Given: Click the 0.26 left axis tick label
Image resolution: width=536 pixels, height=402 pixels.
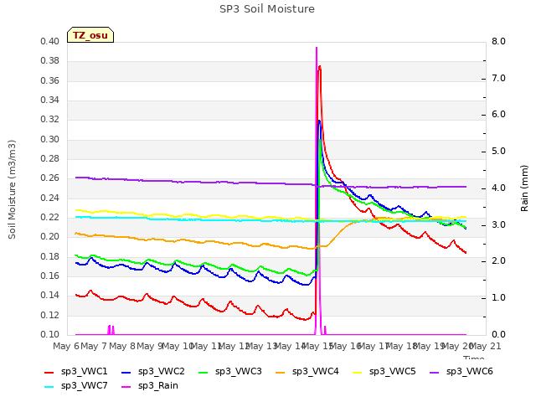Looking at the screenshot, I should 50,178.
